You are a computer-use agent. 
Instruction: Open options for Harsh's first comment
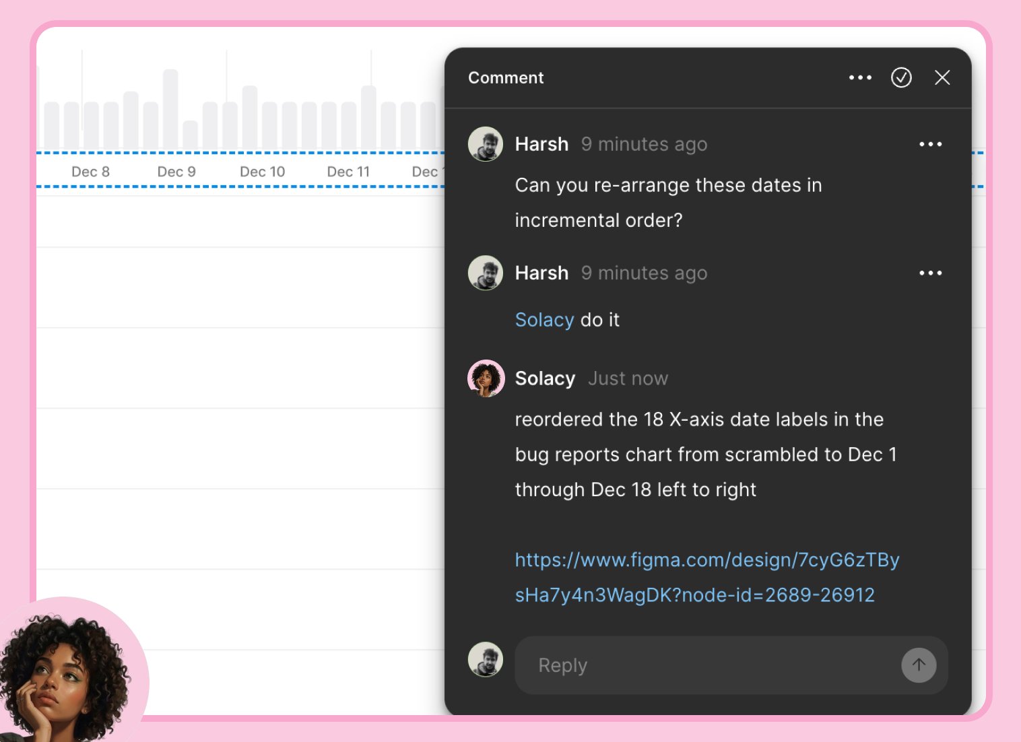(x=931, y=143)
